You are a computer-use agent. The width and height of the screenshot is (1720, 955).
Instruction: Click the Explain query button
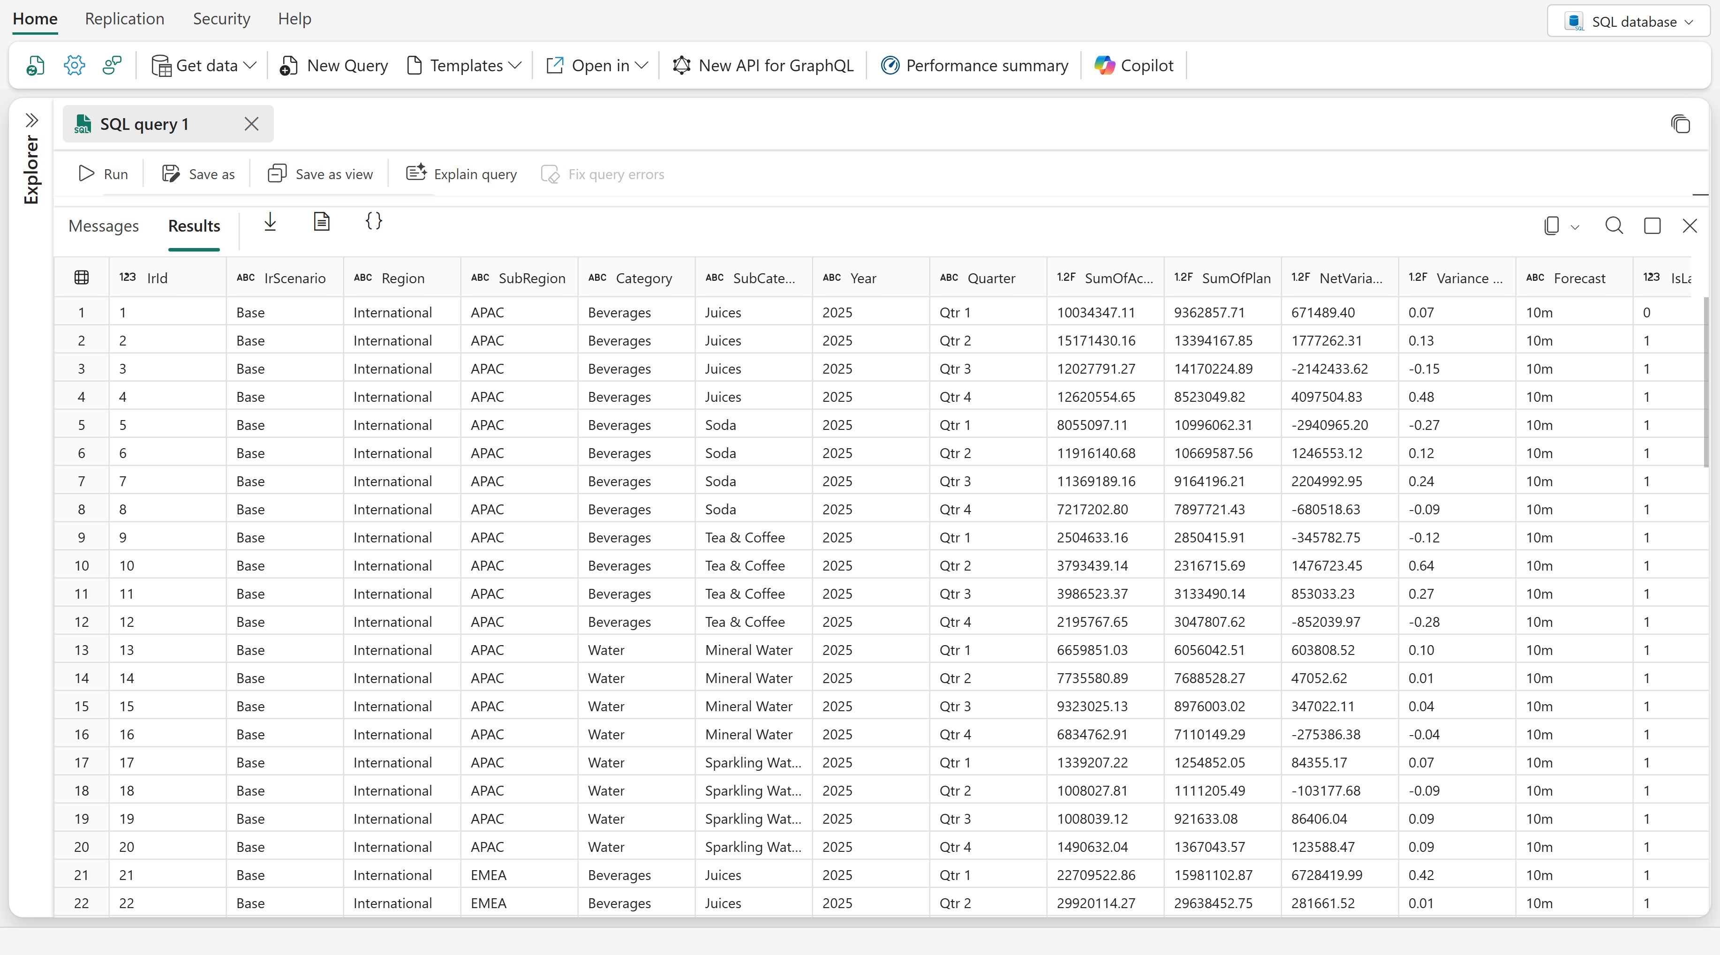pyautogui.click(x=461, y=174)
